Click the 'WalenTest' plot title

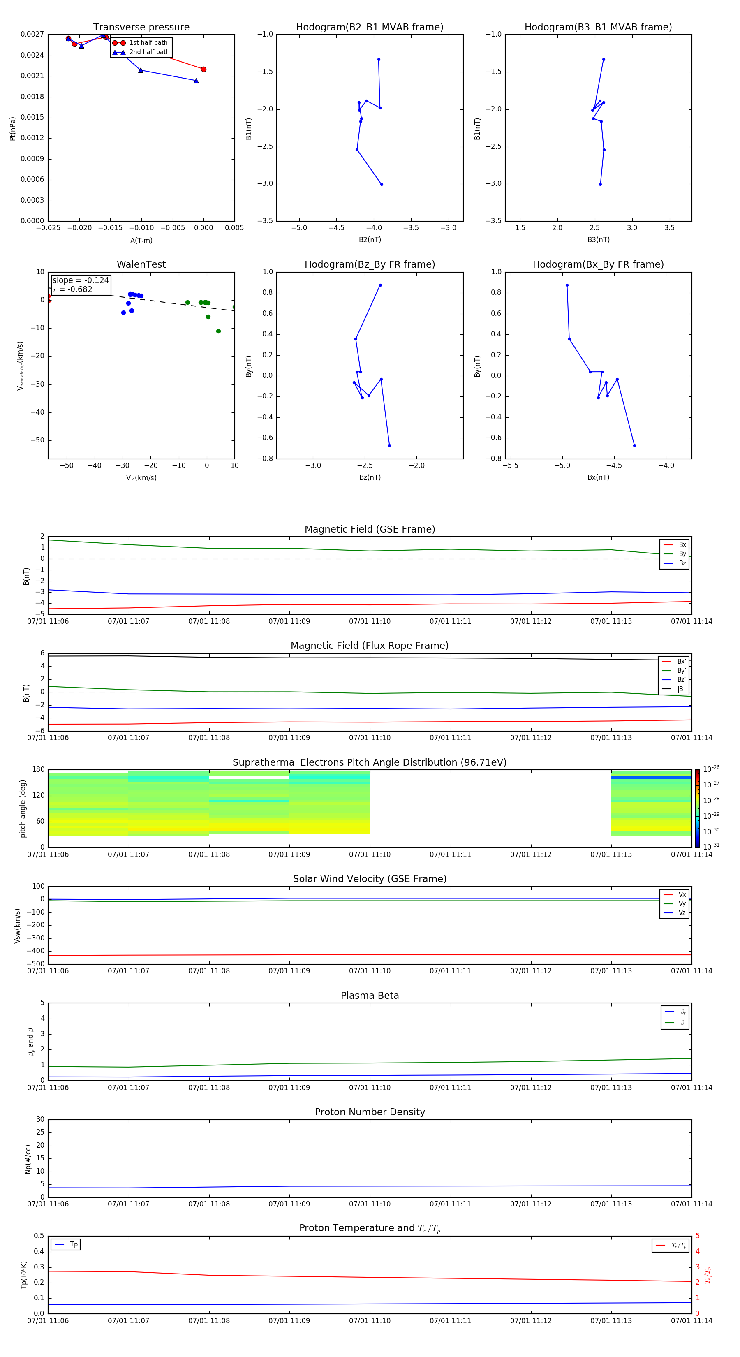click(141, 264)
